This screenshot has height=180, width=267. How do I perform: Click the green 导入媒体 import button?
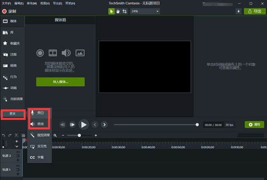pos(60,82)
